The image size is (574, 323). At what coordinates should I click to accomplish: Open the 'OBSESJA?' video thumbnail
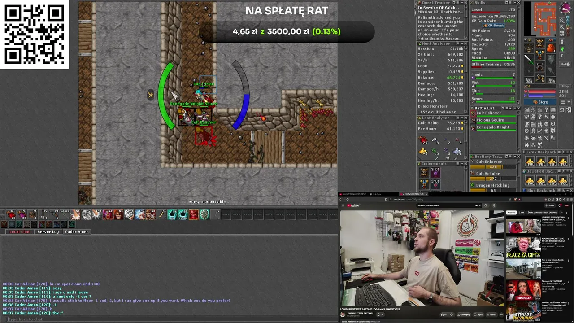point(523,290)
